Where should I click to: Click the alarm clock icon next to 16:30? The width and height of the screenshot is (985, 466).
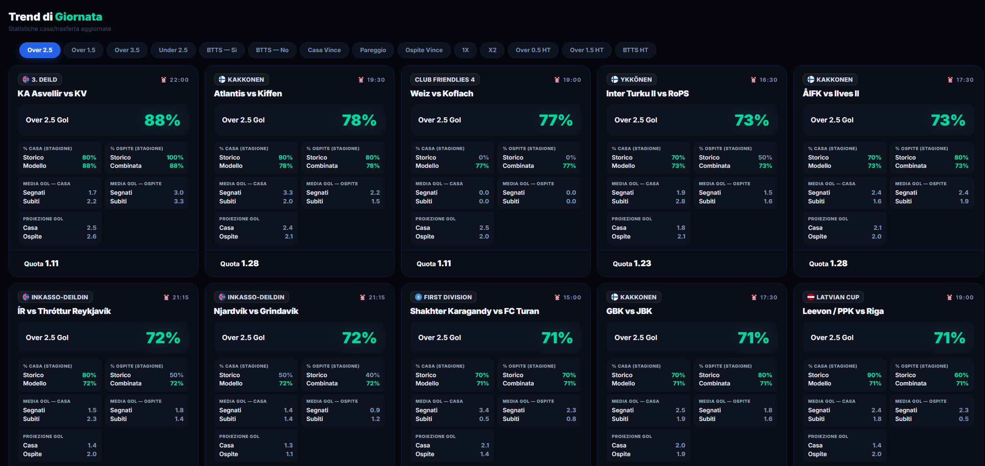click(x=754, y=80)
